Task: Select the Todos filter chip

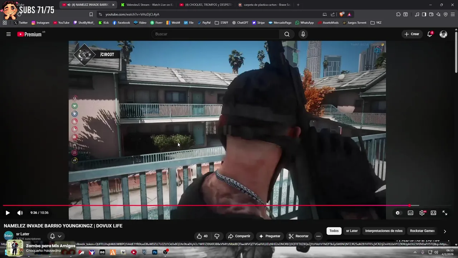Action: (334, 231)
